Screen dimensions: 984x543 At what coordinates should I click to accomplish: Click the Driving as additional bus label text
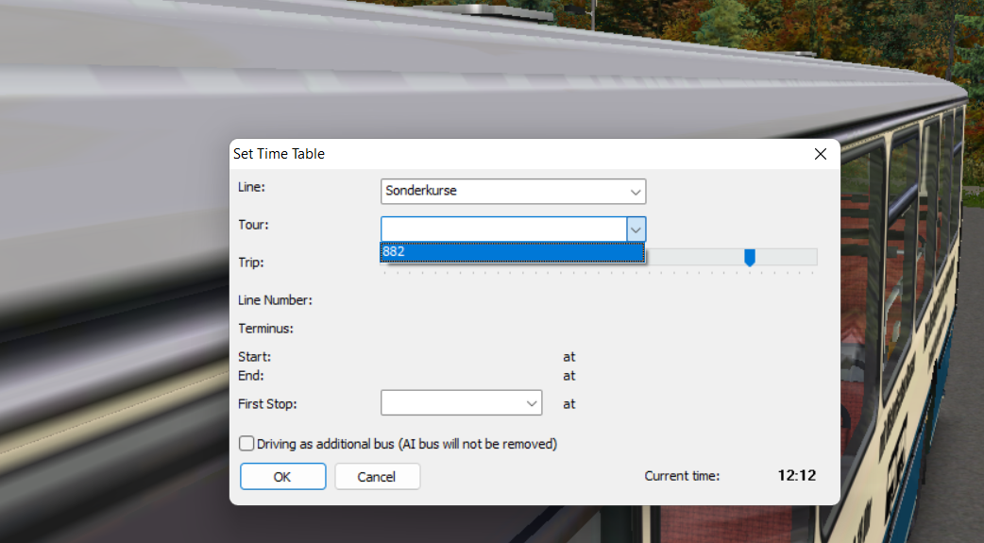407,444
